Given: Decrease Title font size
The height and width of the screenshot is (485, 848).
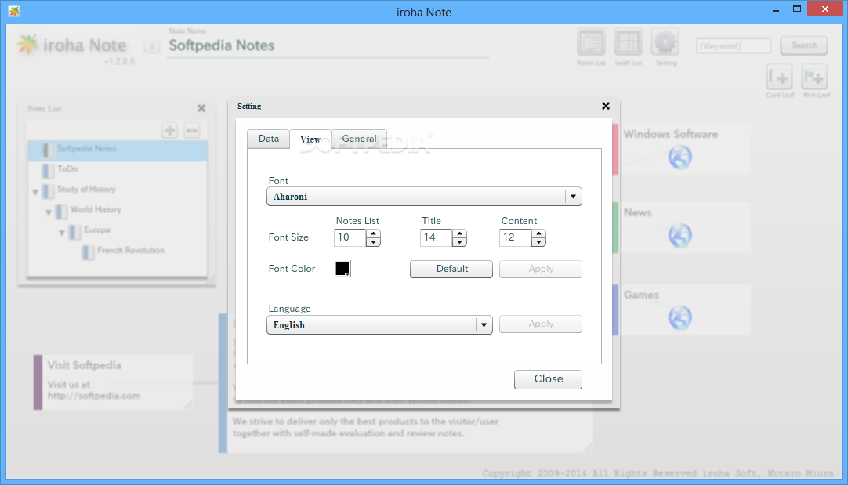Looking at the screenshot, I should pos(459,242).
